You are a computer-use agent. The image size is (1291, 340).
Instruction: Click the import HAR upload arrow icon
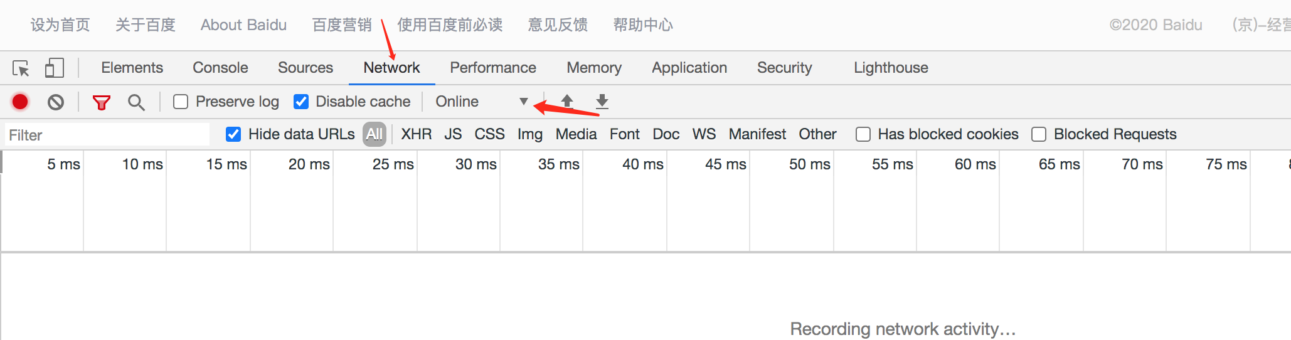[567, 101]
